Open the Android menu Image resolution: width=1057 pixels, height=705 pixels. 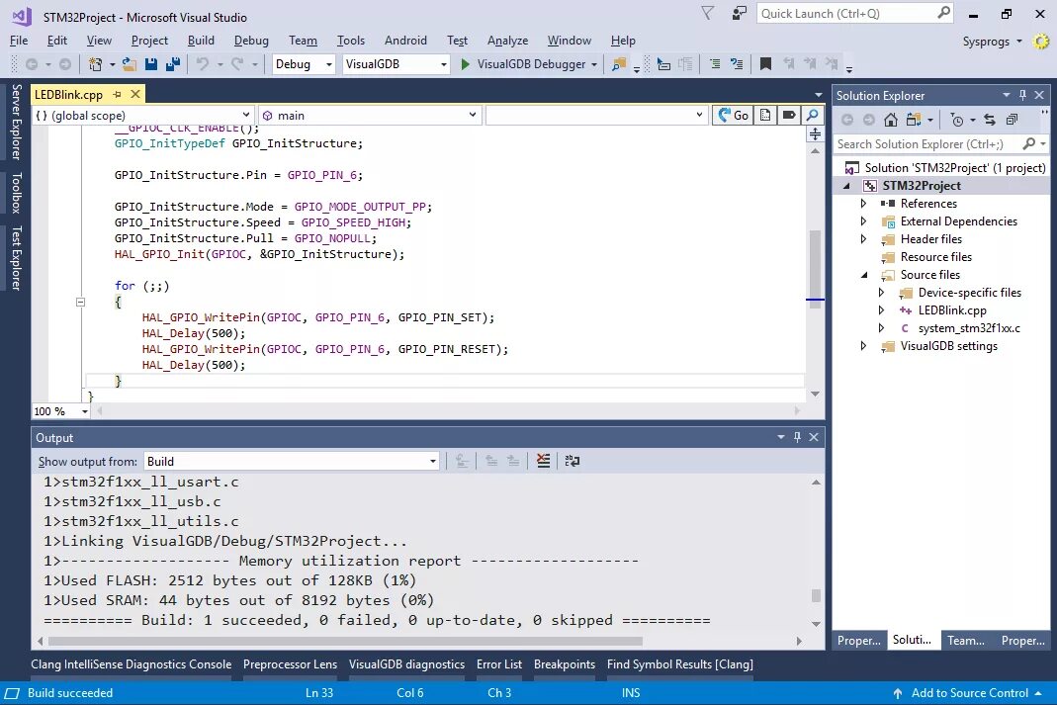[x=405, y=41]
